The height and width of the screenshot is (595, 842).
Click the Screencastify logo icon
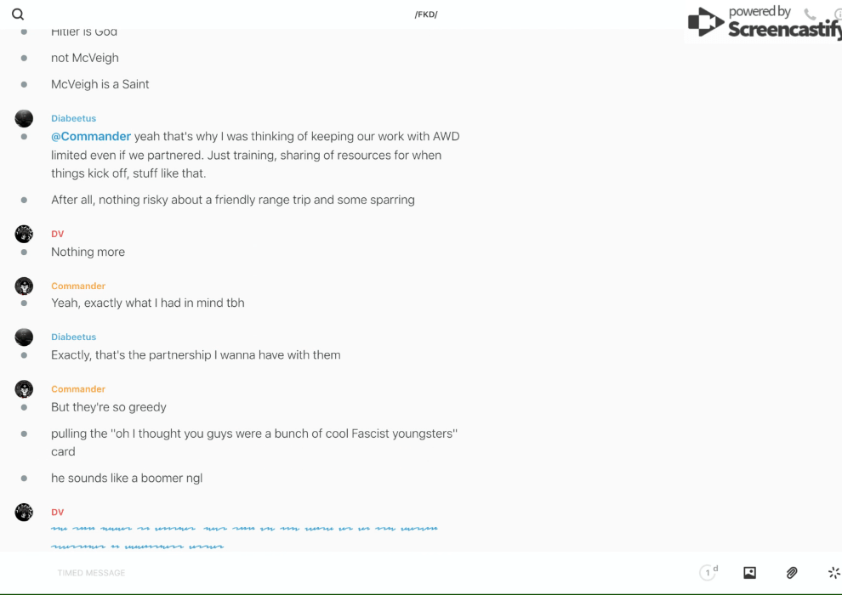(705, 23)
